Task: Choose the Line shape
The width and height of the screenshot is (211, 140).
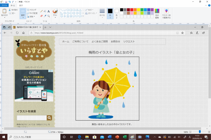Action: 62,10
